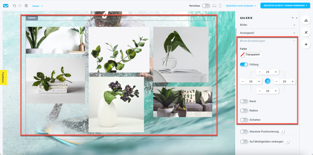The width and height of the screenshot is (313, 155).
Task: Toggle the padding lock icon
Action: (x=268, y=81)
